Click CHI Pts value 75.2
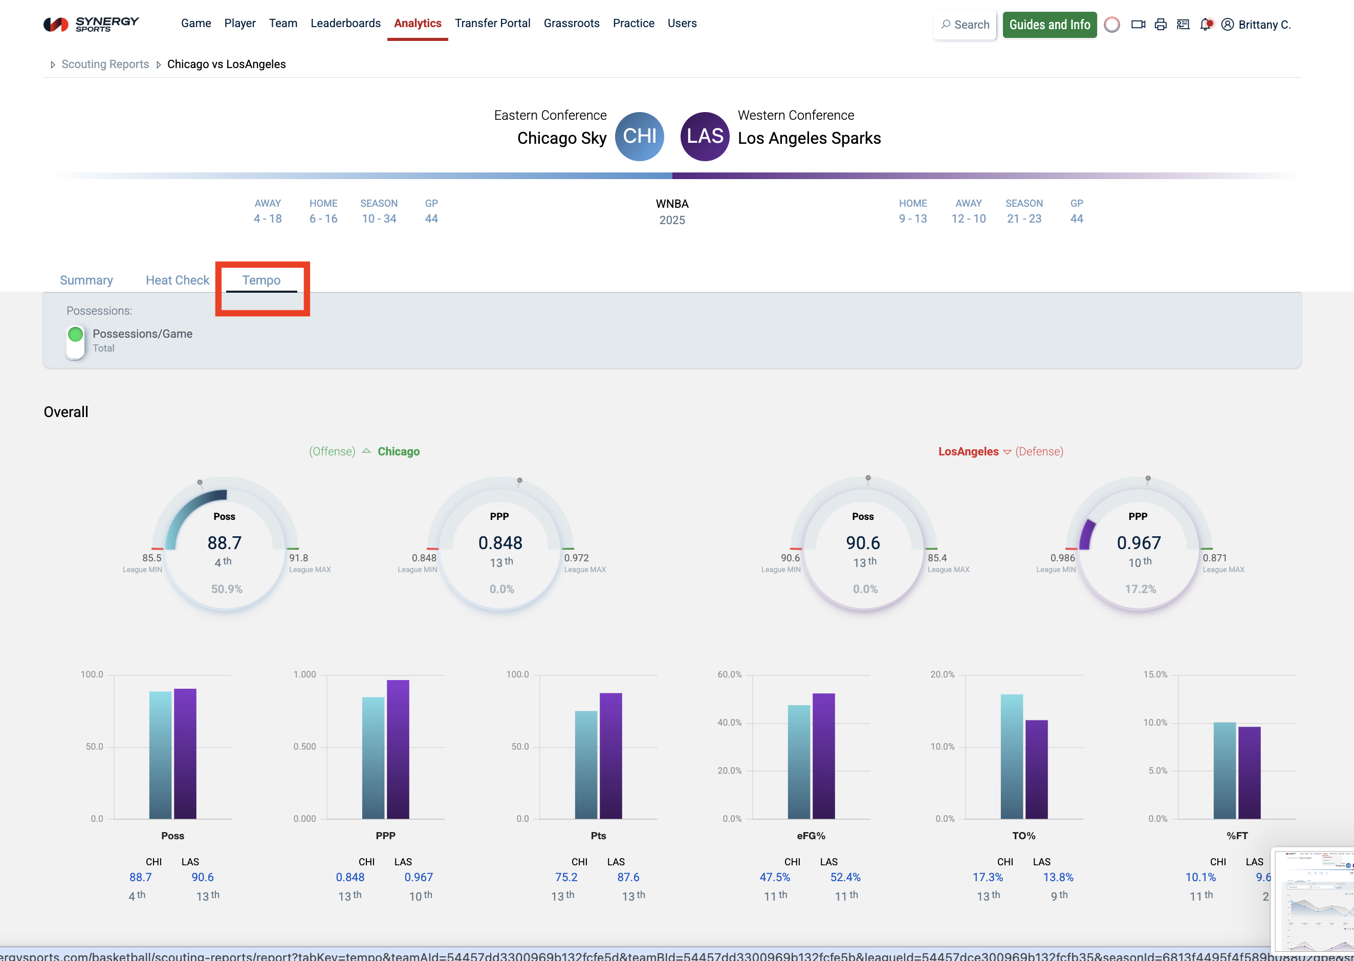The height and width of the screenshot is (961, 1354). (566, 878)
